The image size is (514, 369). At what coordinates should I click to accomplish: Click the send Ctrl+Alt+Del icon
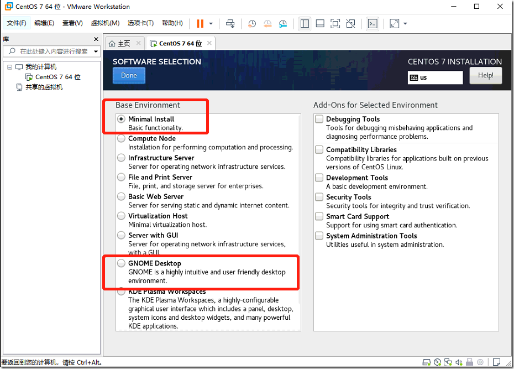point(230,24)
